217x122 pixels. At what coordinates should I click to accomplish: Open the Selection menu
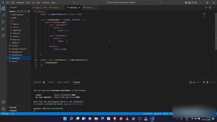pyautogui.click(x=20, y=2)
